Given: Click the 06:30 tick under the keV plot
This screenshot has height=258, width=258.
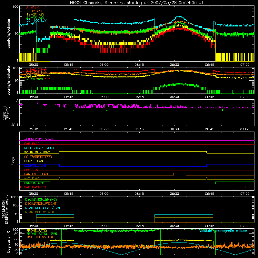Looking at the screenshot, I should pyautogui.click(x=174, y=65).
